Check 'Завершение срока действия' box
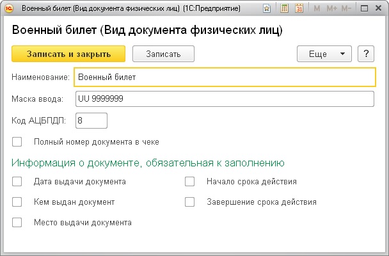The image size is (389, 256). [190, 202]
